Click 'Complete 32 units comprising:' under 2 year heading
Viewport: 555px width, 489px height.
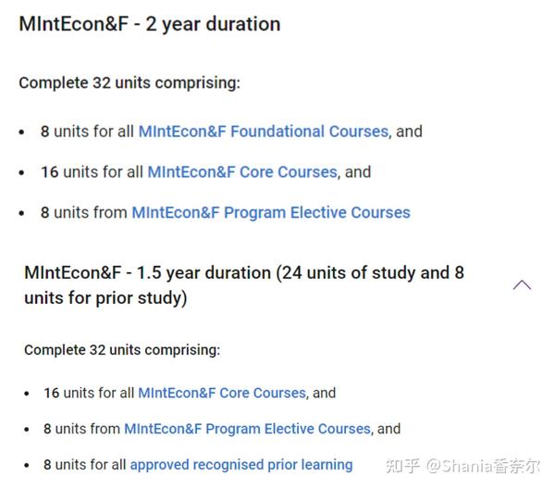129,83
